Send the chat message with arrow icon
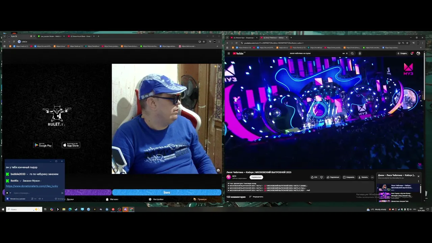 tap(62, 193)
